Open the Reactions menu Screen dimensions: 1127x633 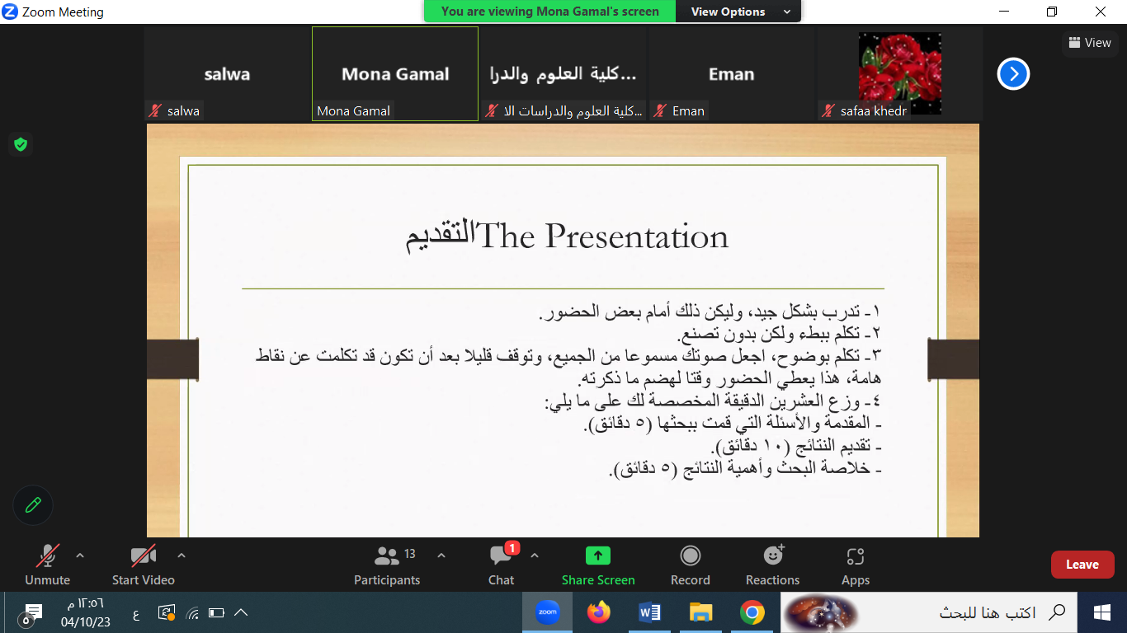[772, 565]
